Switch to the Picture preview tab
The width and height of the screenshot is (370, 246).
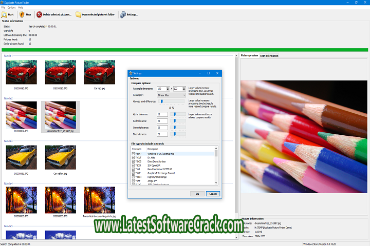(x=249, y=55)
